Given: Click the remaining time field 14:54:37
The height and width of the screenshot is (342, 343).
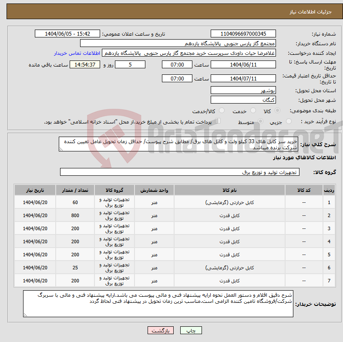Looking at the screenshot, I should [x=85, y=64].
